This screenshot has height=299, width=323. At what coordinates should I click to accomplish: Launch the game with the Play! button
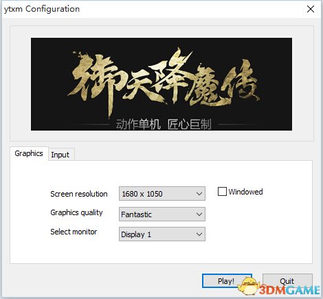(227, 281)
